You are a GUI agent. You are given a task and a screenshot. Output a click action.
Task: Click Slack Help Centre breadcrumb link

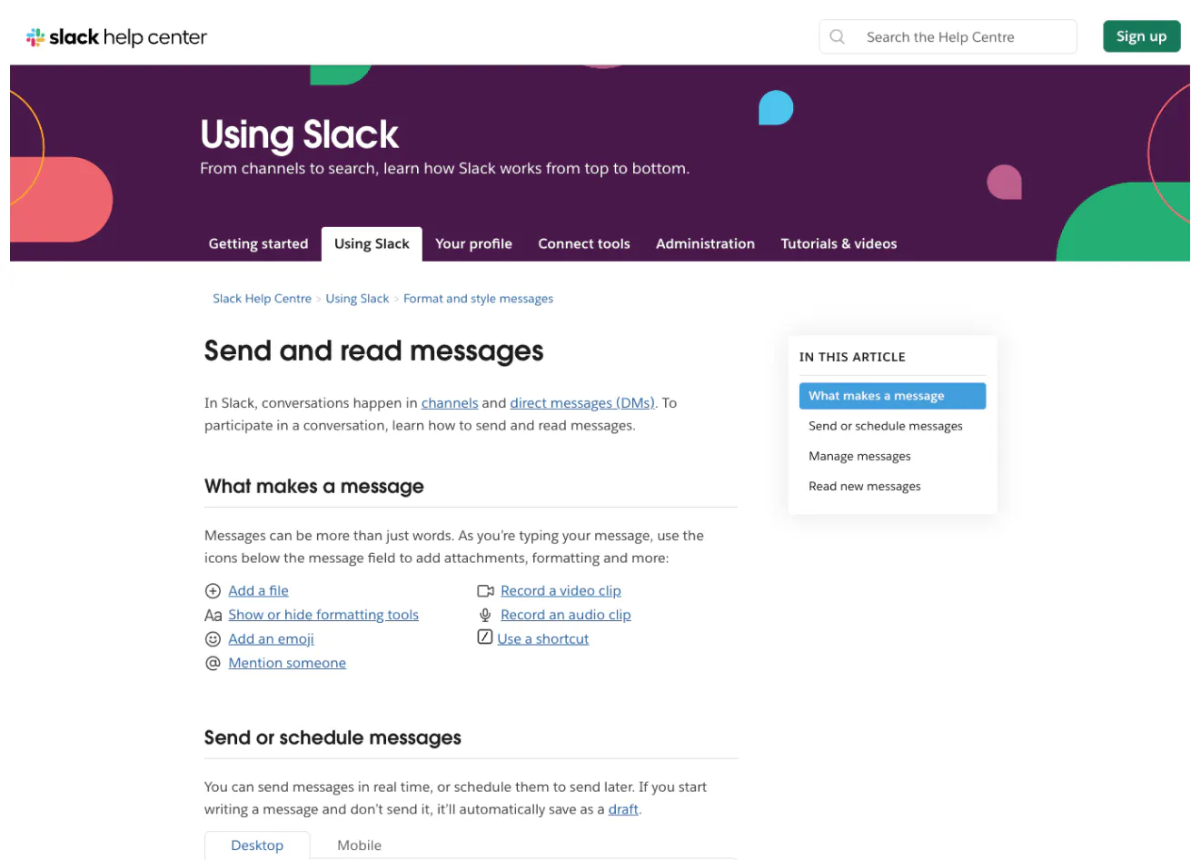pos(262,299)
